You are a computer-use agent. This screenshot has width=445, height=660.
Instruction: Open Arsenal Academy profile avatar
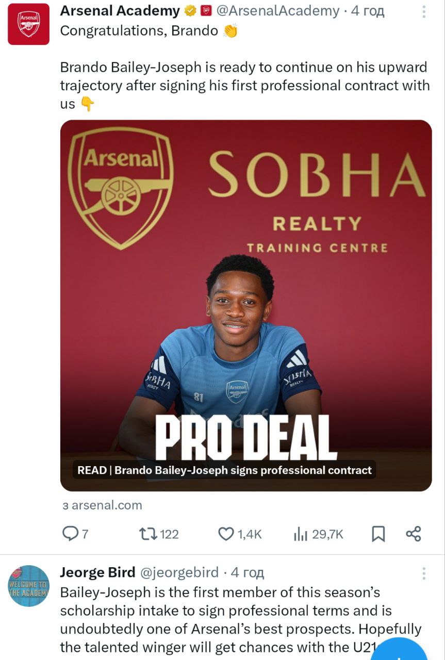coord(28,24)
